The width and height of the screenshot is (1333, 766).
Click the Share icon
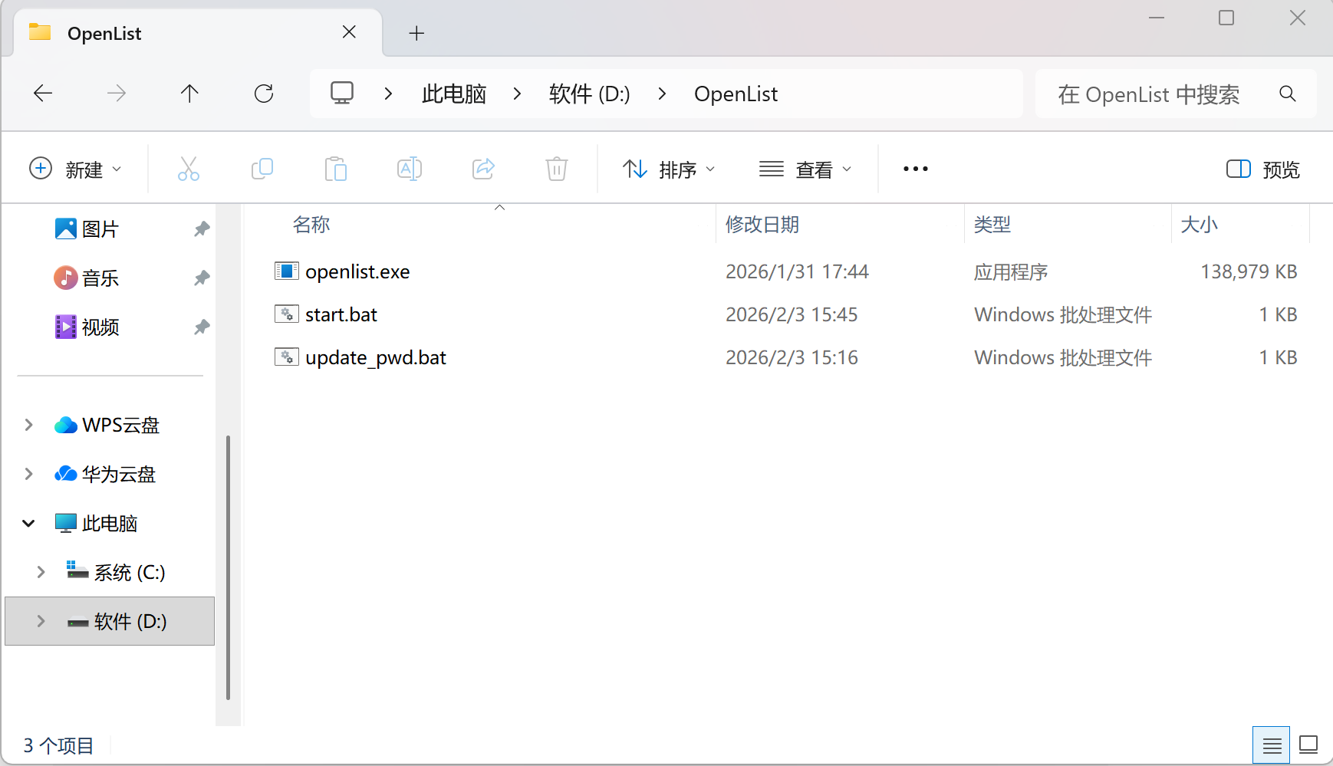pos(483,169)
